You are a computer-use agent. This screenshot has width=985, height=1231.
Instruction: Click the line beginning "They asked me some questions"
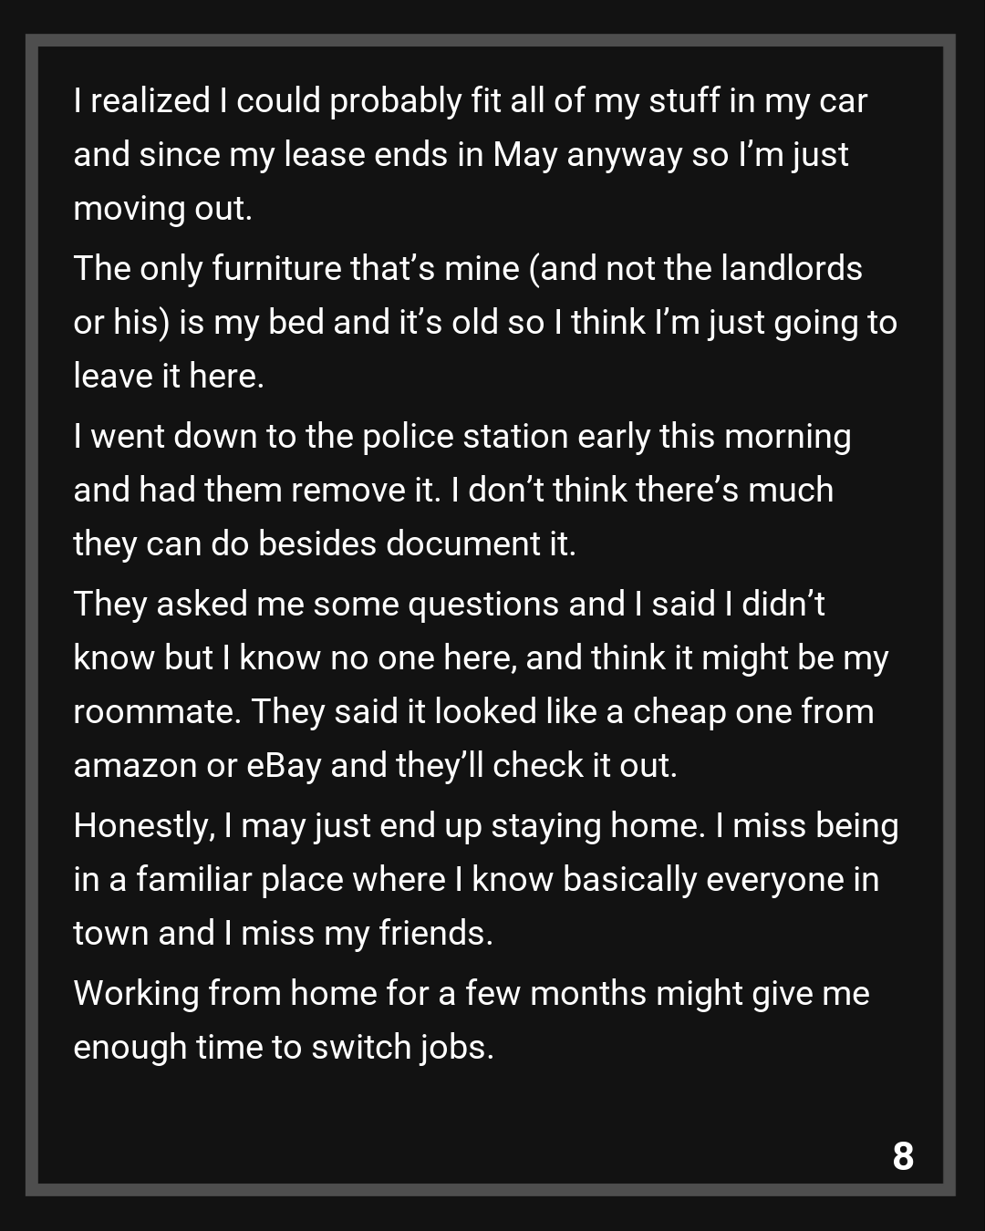pyautogui.click(x=449, y=605)
